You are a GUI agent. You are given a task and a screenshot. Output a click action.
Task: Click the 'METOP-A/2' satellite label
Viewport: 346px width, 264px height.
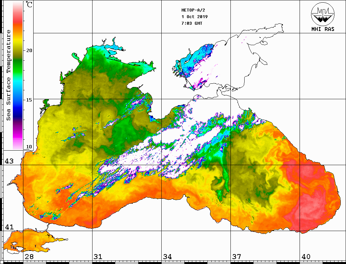point(193,10)
